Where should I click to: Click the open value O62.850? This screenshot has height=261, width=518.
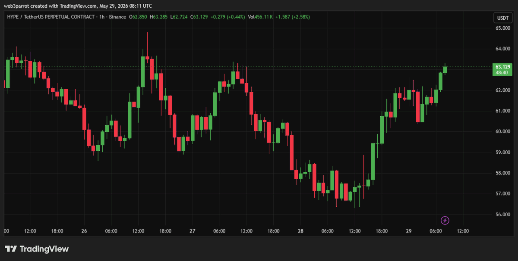(138, 17)
